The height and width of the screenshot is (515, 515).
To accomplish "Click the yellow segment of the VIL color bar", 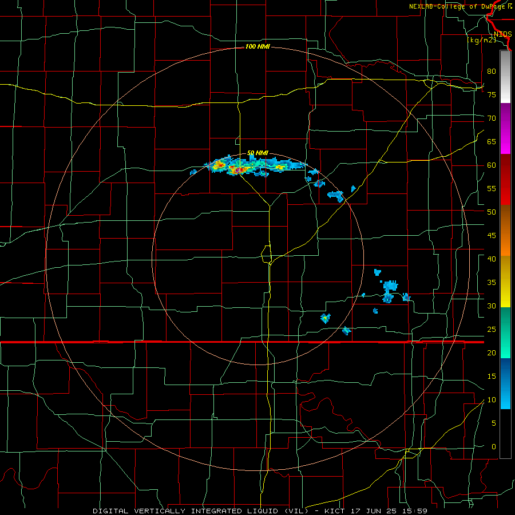I will (x=505, y=282).
